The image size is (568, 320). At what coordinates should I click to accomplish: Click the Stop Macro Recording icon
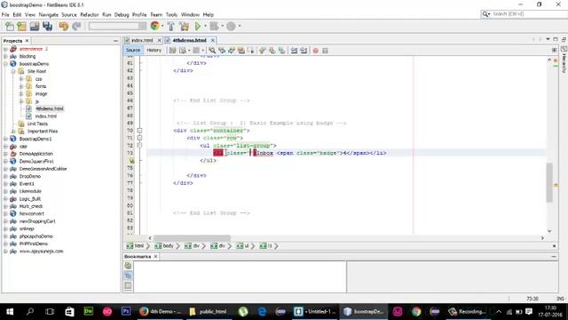pos(326,51)
